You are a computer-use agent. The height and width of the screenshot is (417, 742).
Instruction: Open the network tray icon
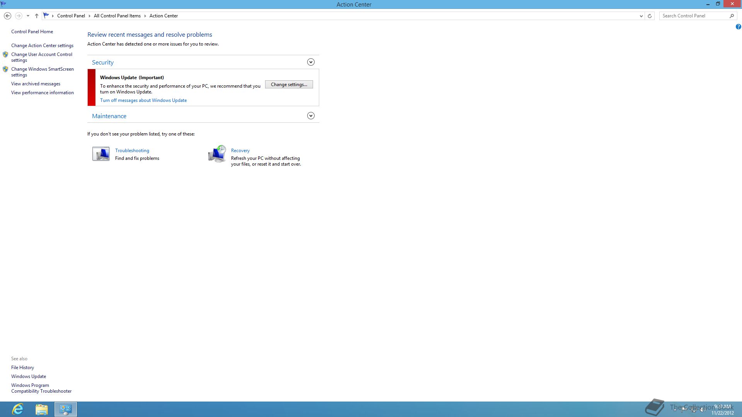click(x=694, y=410)
